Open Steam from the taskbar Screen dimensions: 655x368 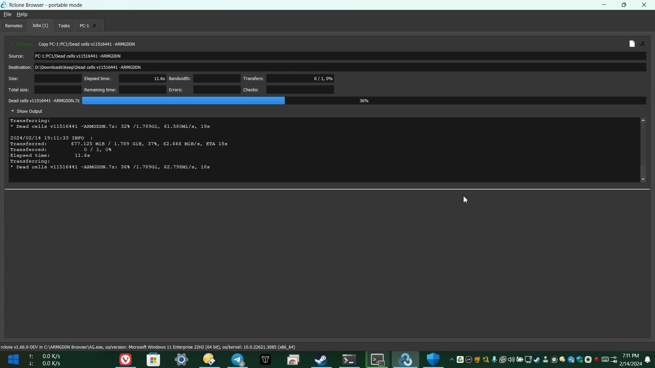pyautogui.click(x=321, y=359)
